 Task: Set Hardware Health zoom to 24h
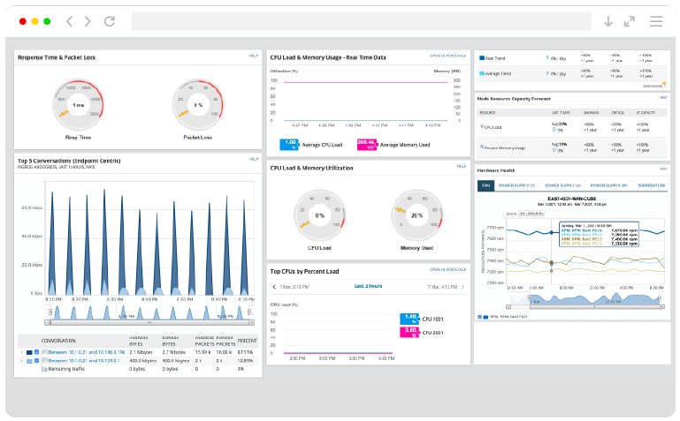tap(539, 214)
